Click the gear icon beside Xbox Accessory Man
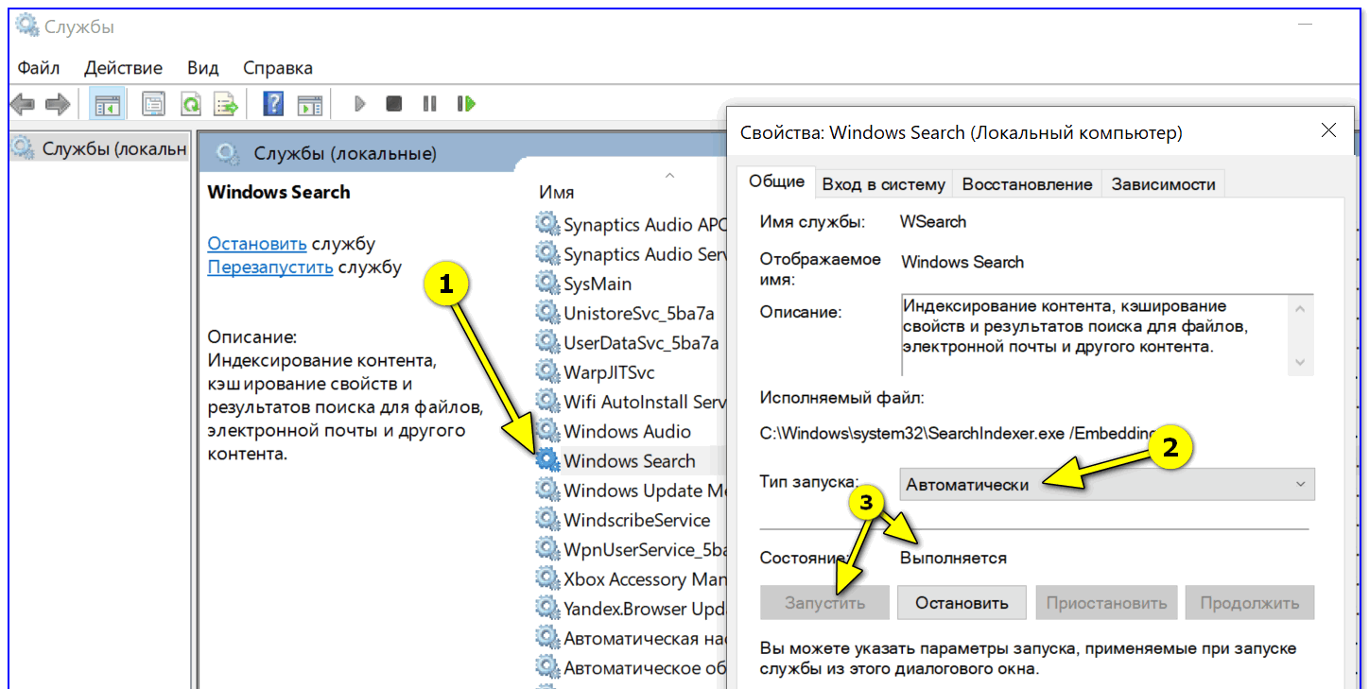This screenshot has height=689, width=1369. pos(547,578)
